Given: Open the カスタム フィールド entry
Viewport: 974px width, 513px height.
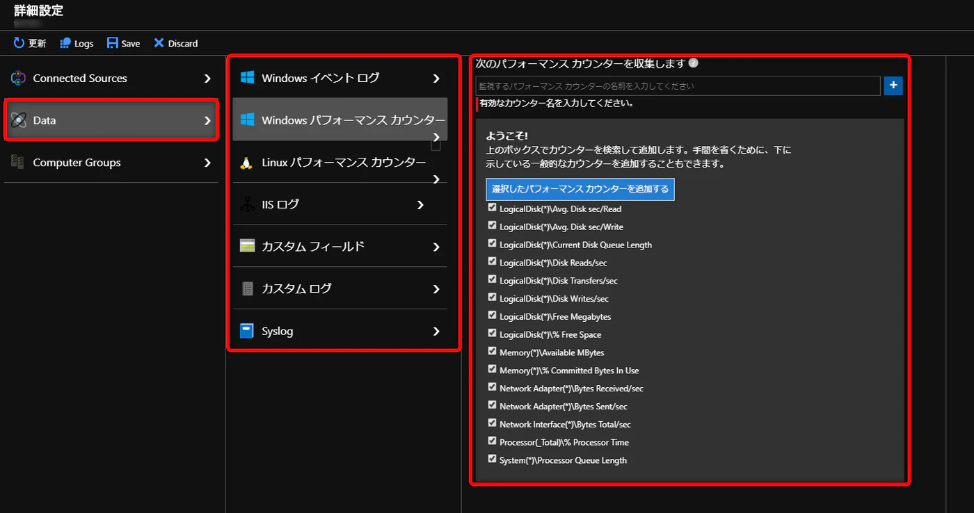Looking at the screenshot, I should click(x=340, y=247).
